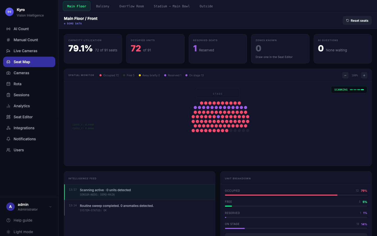Click the STAGE box on the seat map

pos(218,93)
